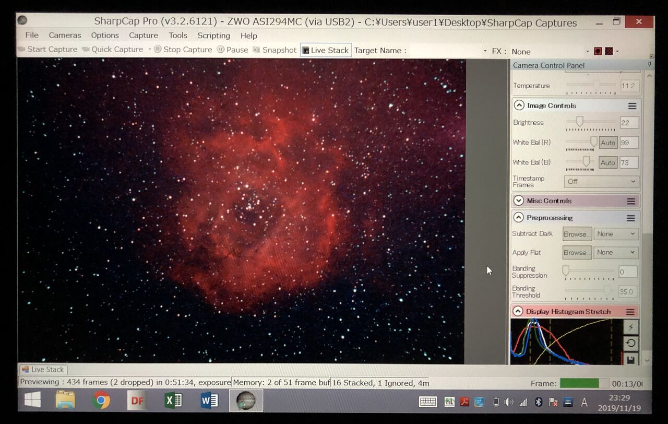The height and width of the screenshot is (424, 668).
Task: Click the Action Center flag icon
Action: pyautogui.click(x=553, y=402)
